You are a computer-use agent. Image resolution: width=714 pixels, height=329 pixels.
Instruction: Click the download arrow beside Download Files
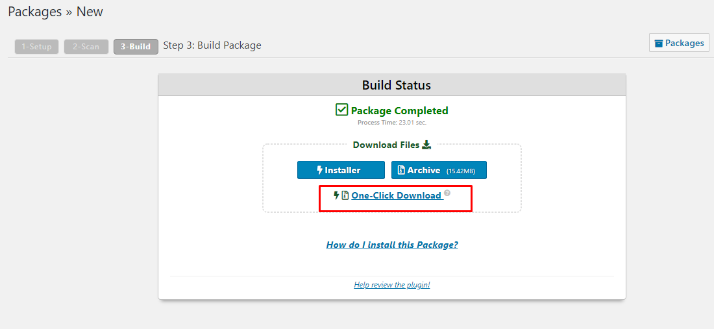click(426, 145)
